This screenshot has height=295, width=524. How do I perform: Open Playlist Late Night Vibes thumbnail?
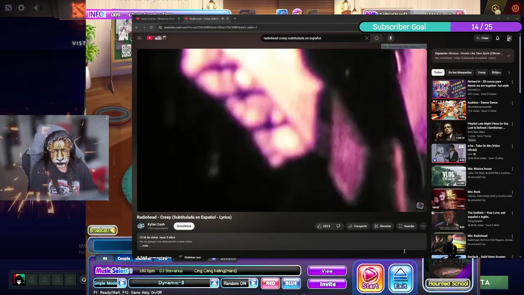[x=449, y=131]
